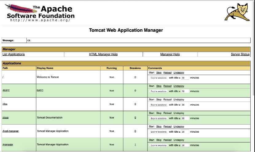
Task: Open the /dba path link
Action: [5, 104]
